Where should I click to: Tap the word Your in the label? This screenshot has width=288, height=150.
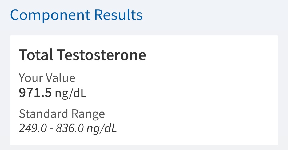(x=30, y=78)
